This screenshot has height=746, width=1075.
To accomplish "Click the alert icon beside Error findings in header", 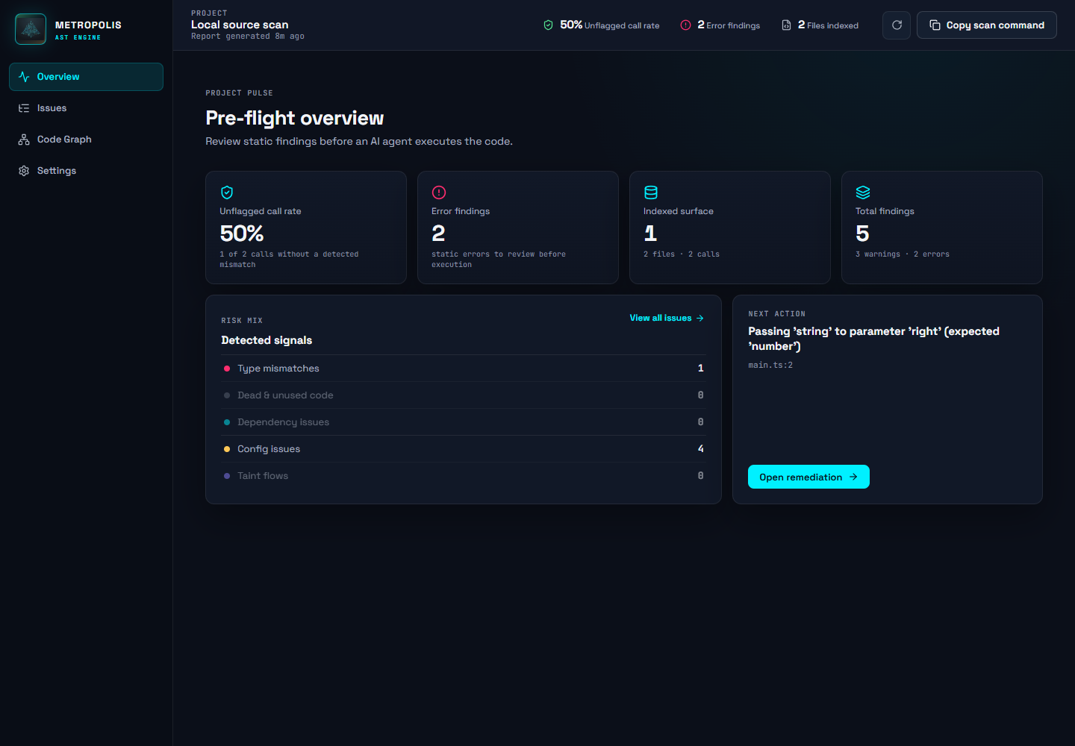I will [x=685, y=25].
